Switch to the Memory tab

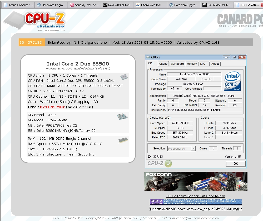coord(192,64)
